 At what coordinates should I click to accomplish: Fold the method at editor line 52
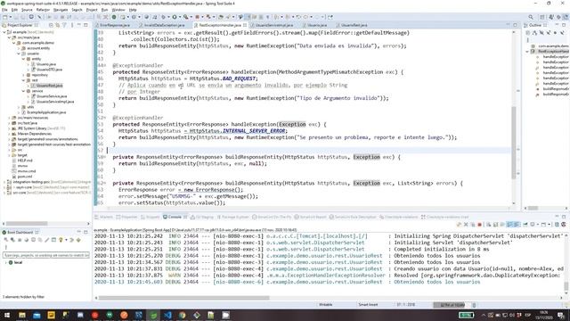105,118
